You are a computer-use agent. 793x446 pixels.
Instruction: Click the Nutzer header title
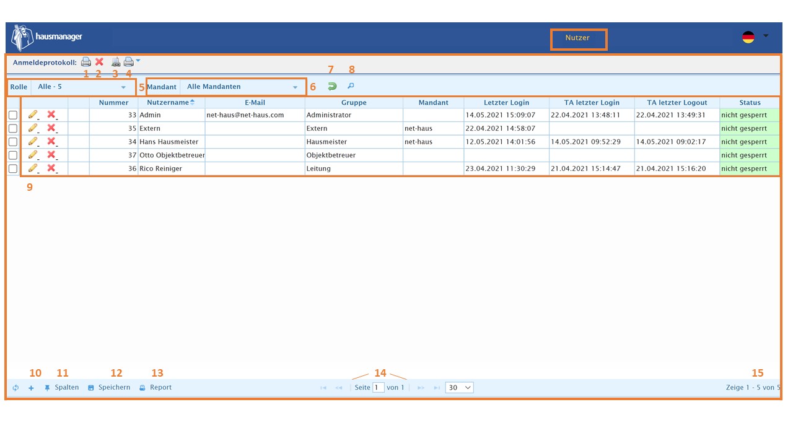point(577,38)
